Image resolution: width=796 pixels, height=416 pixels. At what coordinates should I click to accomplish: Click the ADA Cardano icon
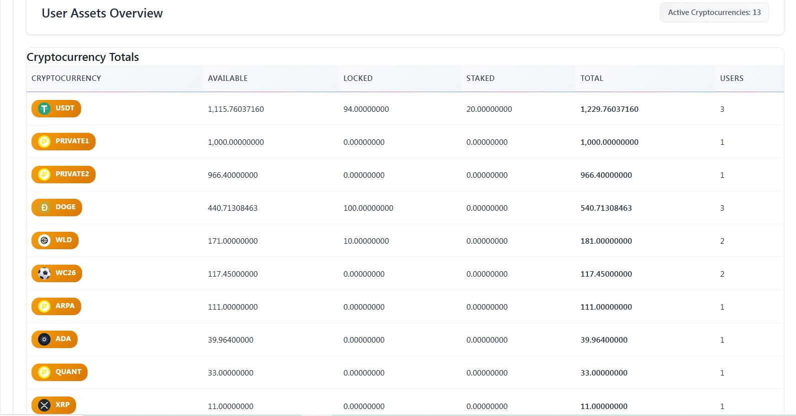tap(45, 340)
